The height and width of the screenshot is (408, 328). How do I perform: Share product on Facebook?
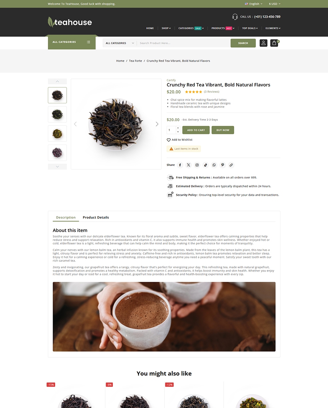(x=180, y=165)
